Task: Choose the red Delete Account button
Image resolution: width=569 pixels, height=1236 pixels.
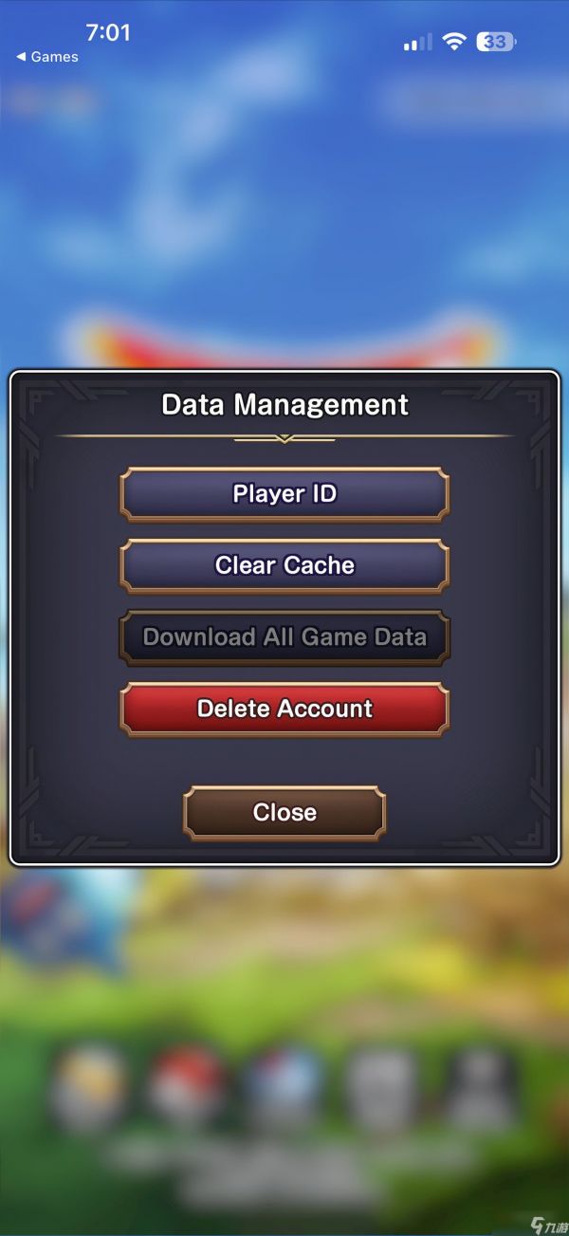Action: (x=284, y=709)
